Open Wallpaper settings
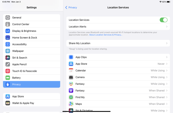Image resolution: width=173 pixels, height=113 pixels. click(x=32, y=51)
